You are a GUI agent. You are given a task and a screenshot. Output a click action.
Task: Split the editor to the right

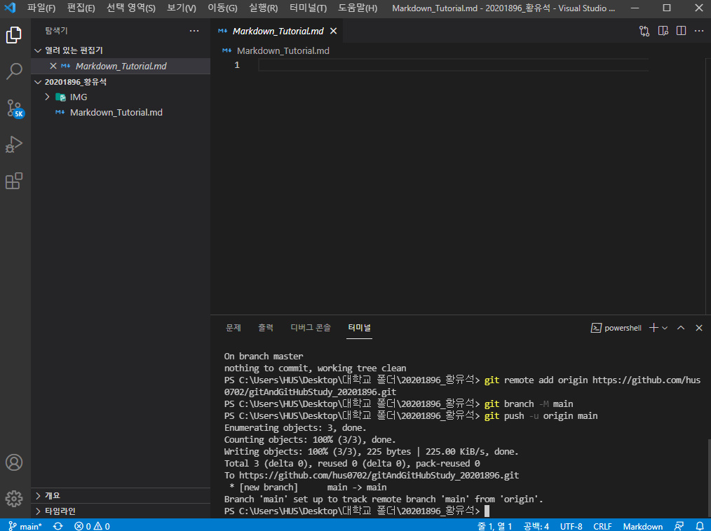(x=681, y=31)
